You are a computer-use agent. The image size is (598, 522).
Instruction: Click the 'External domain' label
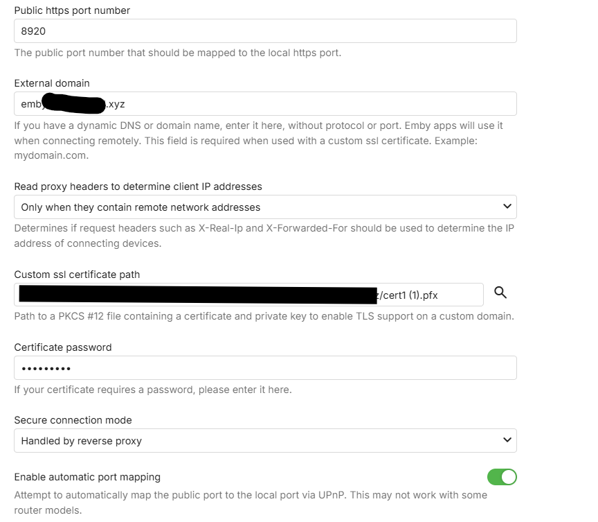(52, 83)
